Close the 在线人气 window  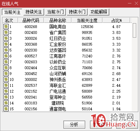(136, 3)
